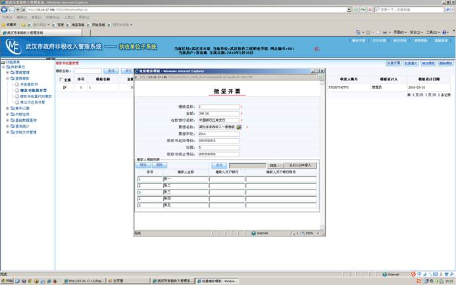Expand the 查询统计 tree node
The image size is (456, 285).
point(8,126)
